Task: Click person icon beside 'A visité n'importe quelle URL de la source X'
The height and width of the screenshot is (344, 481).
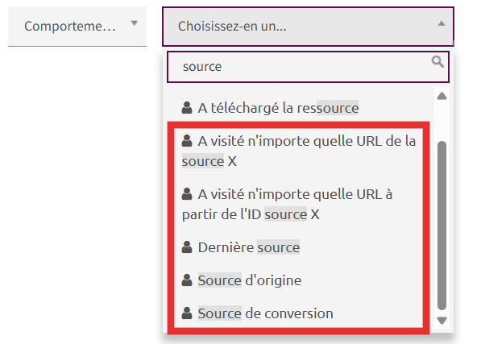Action: click(187, 141)
